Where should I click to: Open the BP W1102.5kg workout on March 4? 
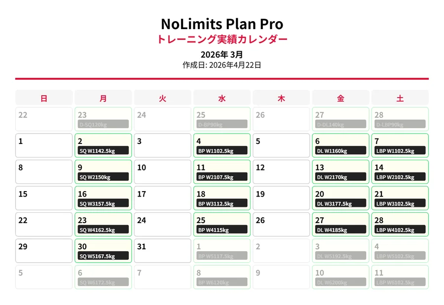[222, 150]
